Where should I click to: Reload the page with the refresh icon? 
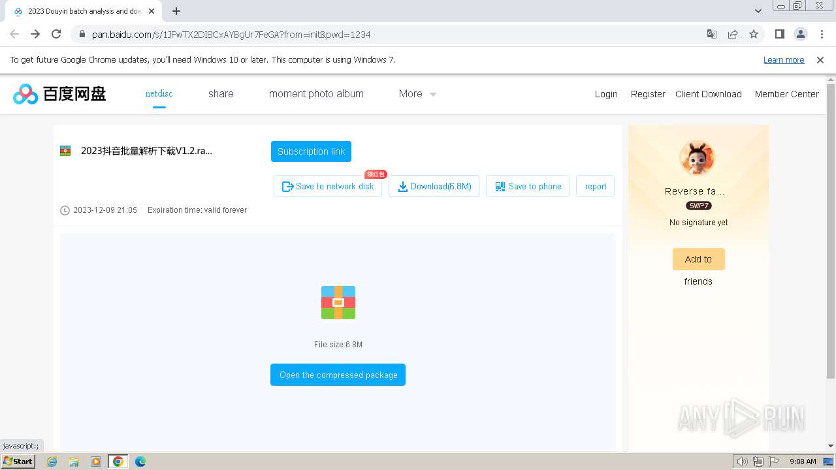point(56,34)
